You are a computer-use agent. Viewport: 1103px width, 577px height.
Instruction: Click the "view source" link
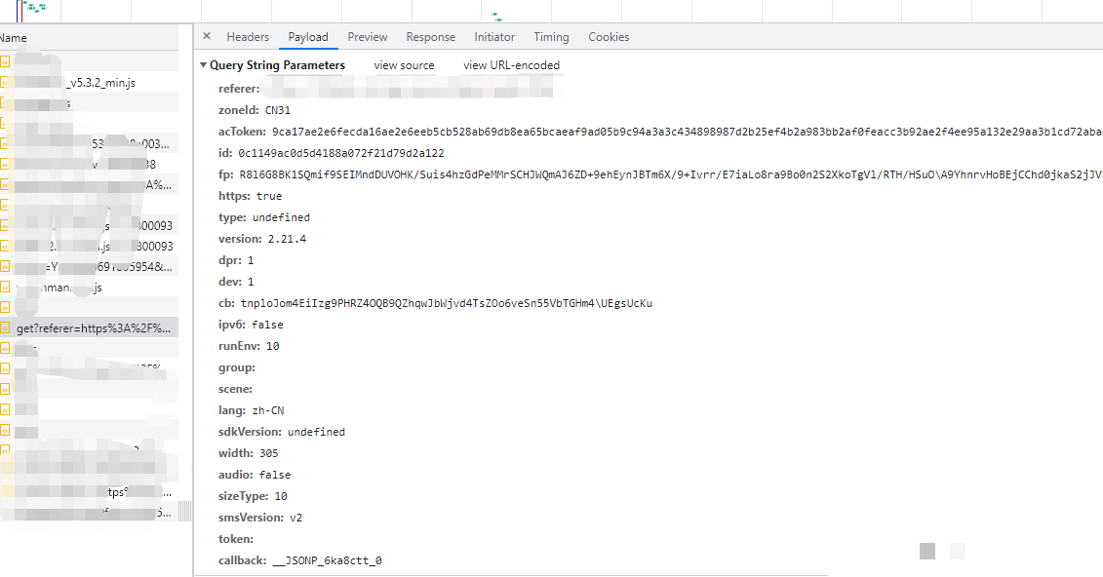(404, 65)
